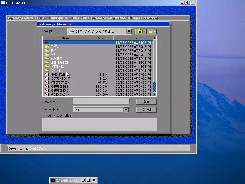Viewport: 245px width, 184px height.
Task: Select the FONTS folder name
Action: 55,47
